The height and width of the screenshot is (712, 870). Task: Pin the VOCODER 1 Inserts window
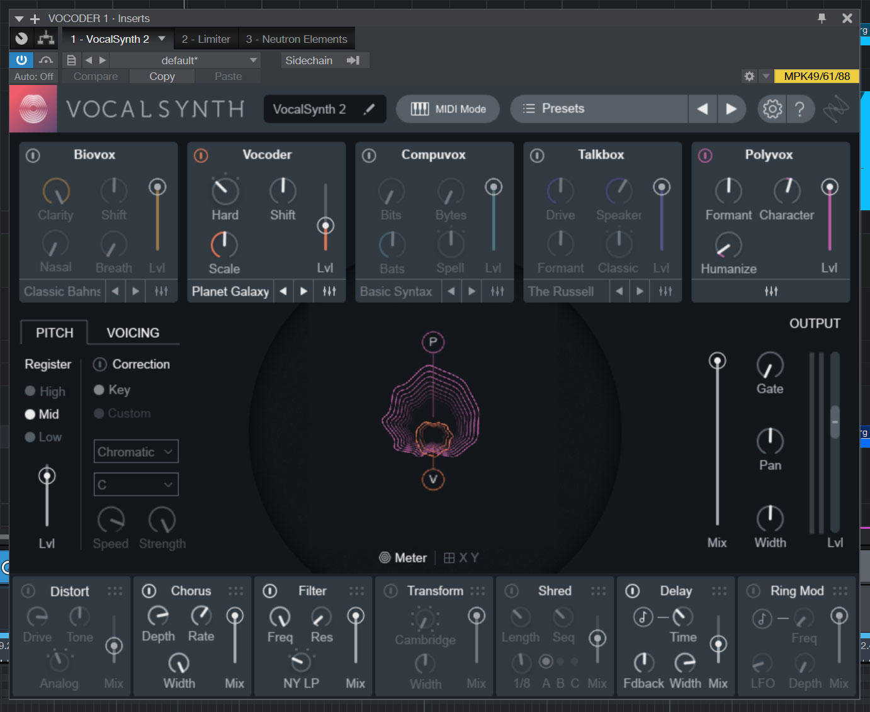tap(822, 18)
